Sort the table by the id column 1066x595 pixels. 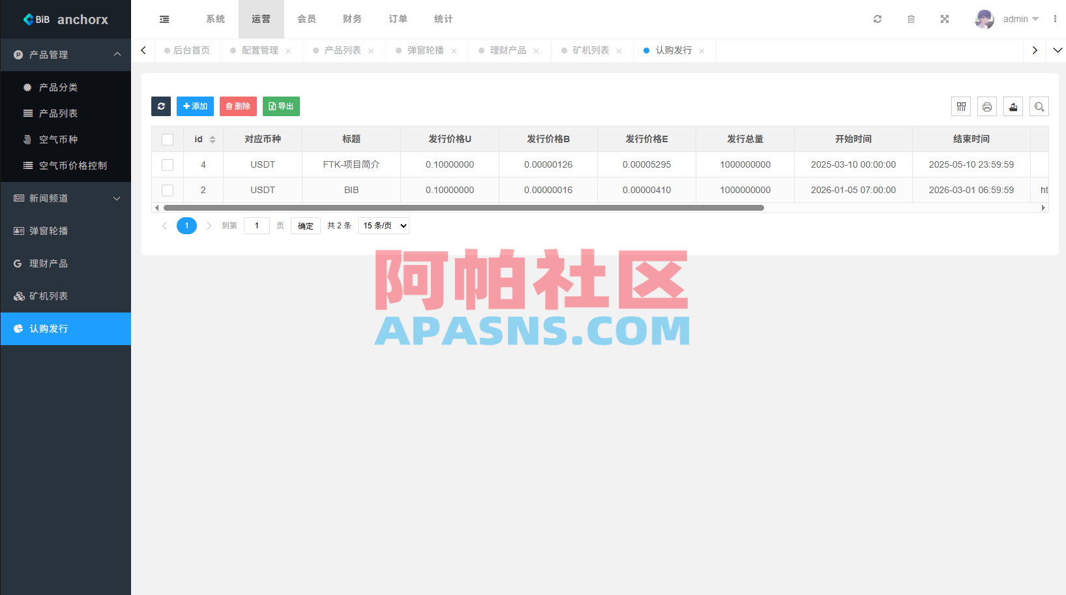click(x=213, y=140)
